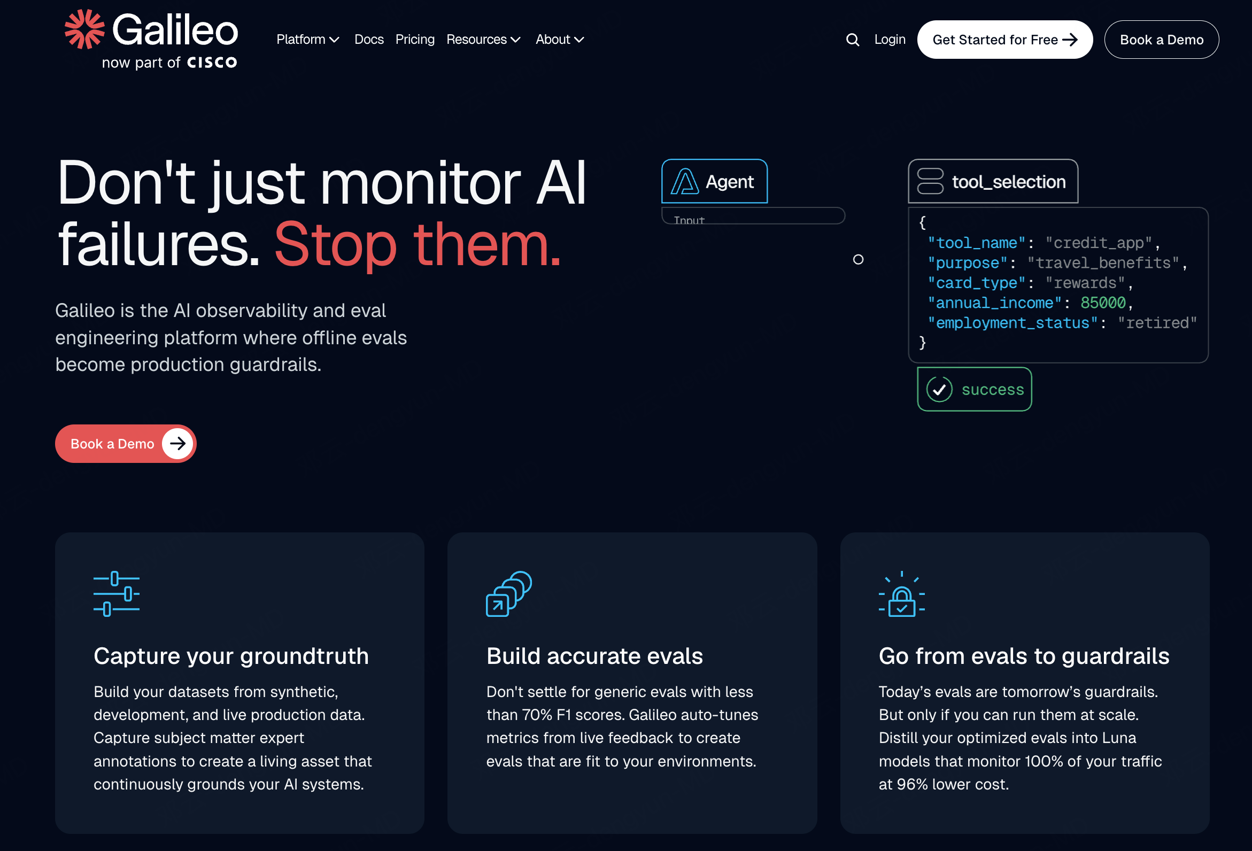Click the outlined Book a Demo header button
1252x851 pixels.
[1161, 40]
